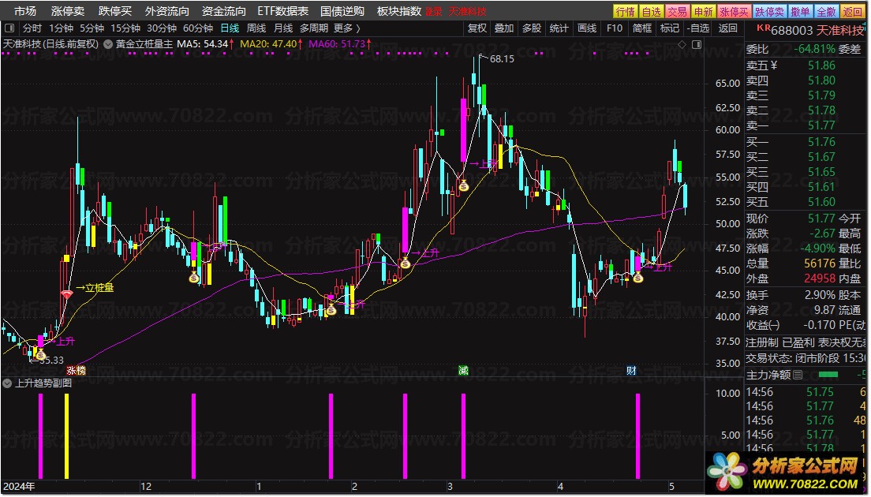Click the red 交易 button

[x=677, y=11]
